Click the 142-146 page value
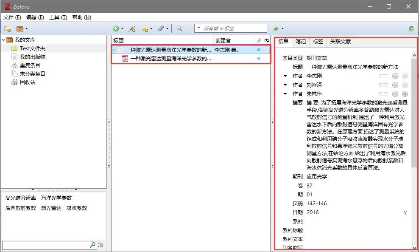Screen dimensions: 419x252 [317, 204]
